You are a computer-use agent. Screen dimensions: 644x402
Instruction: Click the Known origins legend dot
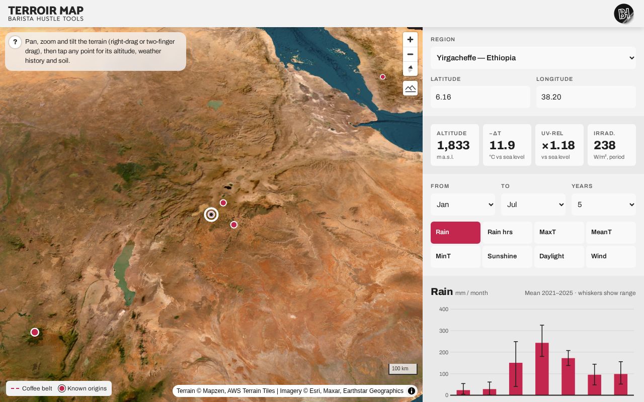(62, 388)
